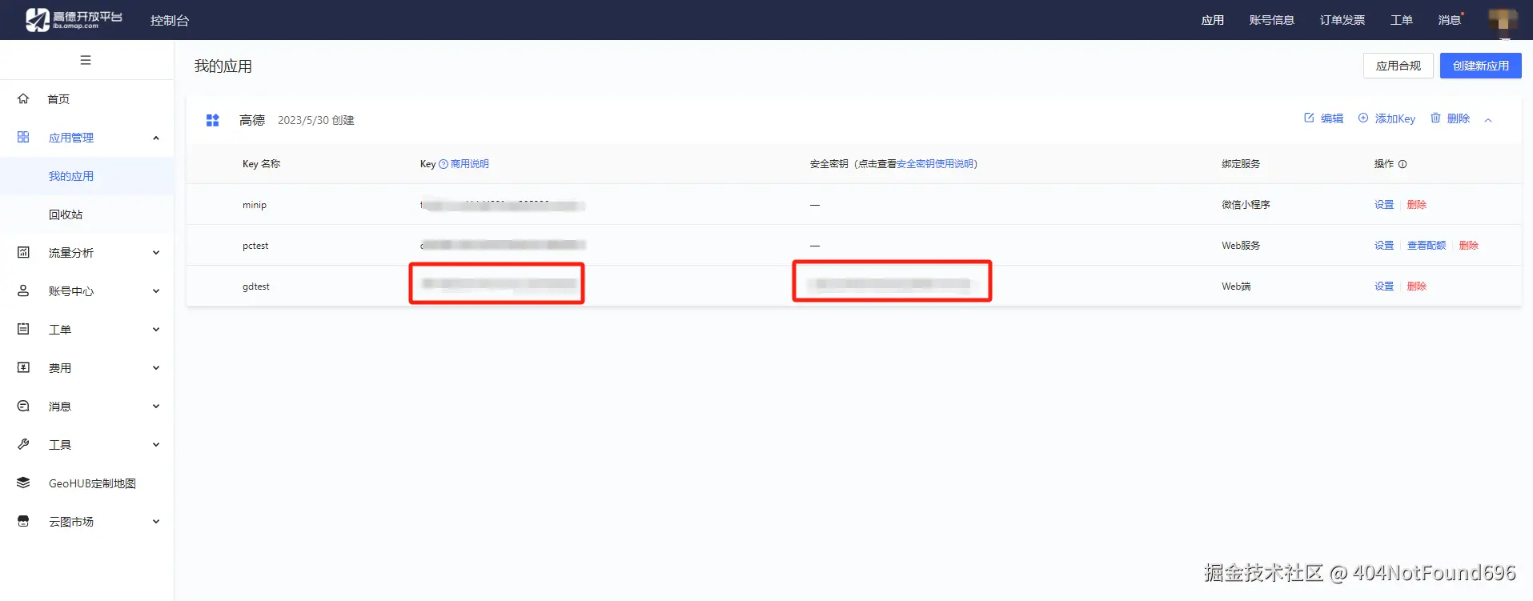Screen dimensions: 1533x601
Task: Click 设置 for the pctest key
Action: point(1384,246)
